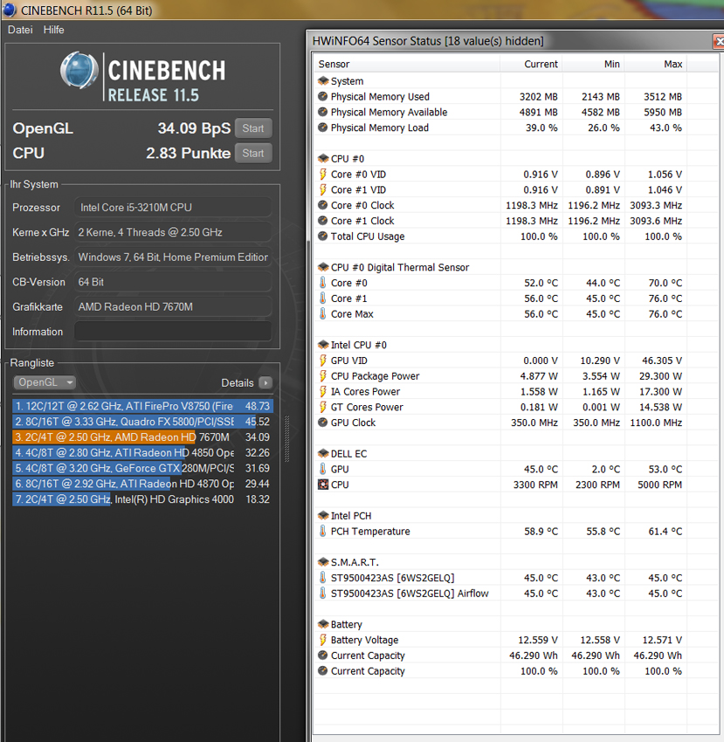
Task: Click the Intel CPU #0 group icon
Action: tap(323, 345)
